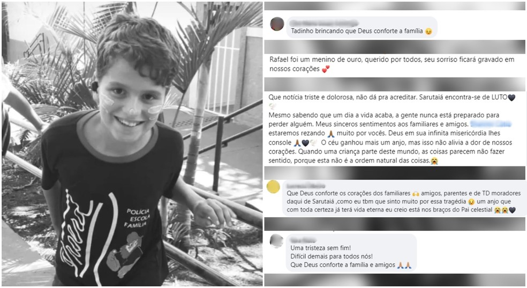Click the praying hands emojis after 'família e amigos'

coord(404,265)
